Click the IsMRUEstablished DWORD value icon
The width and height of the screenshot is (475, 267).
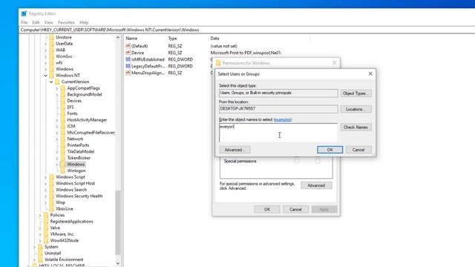128,59
